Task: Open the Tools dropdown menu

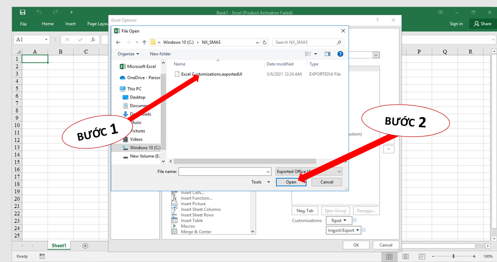Action: [x=260, y=182]
